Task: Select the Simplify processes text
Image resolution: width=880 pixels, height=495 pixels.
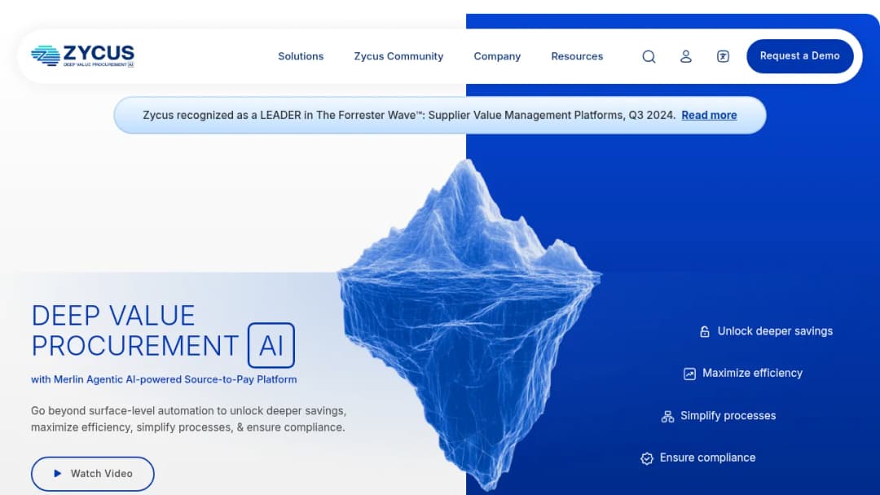Action: 728,416
